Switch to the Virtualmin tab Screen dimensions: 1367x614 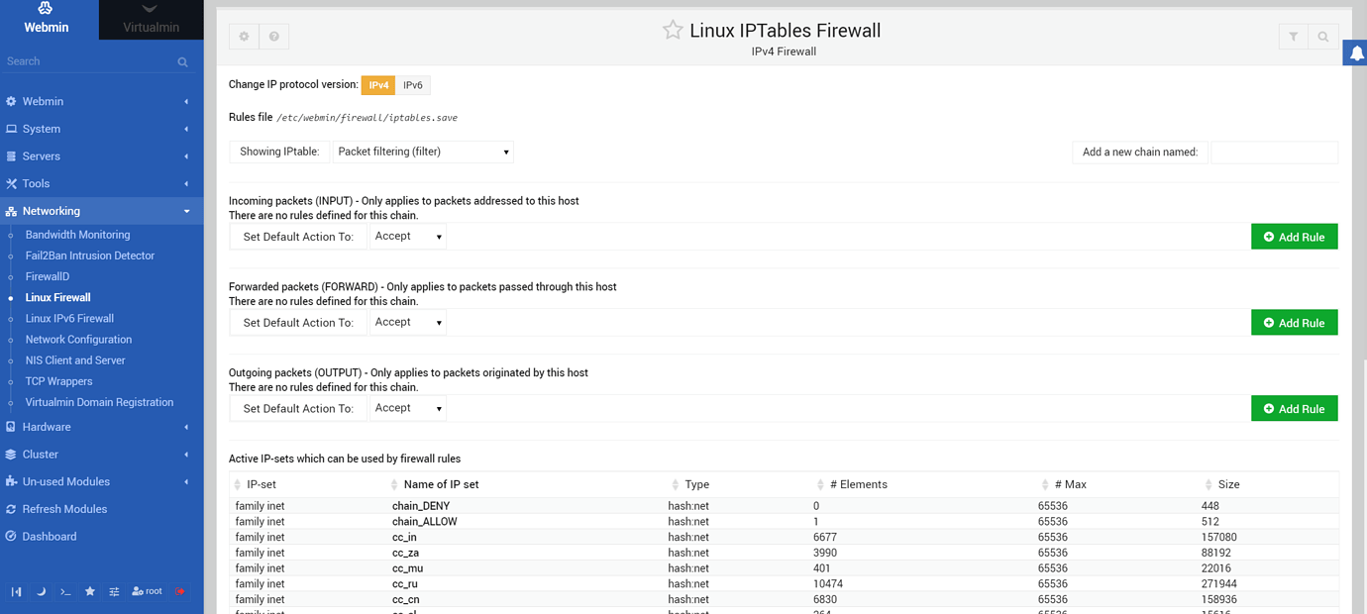pos(152,20)
